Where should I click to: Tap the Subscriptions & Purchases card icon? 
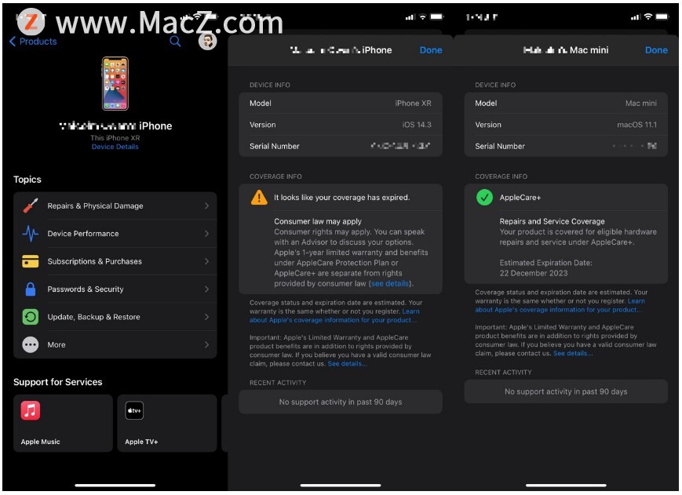31,261
